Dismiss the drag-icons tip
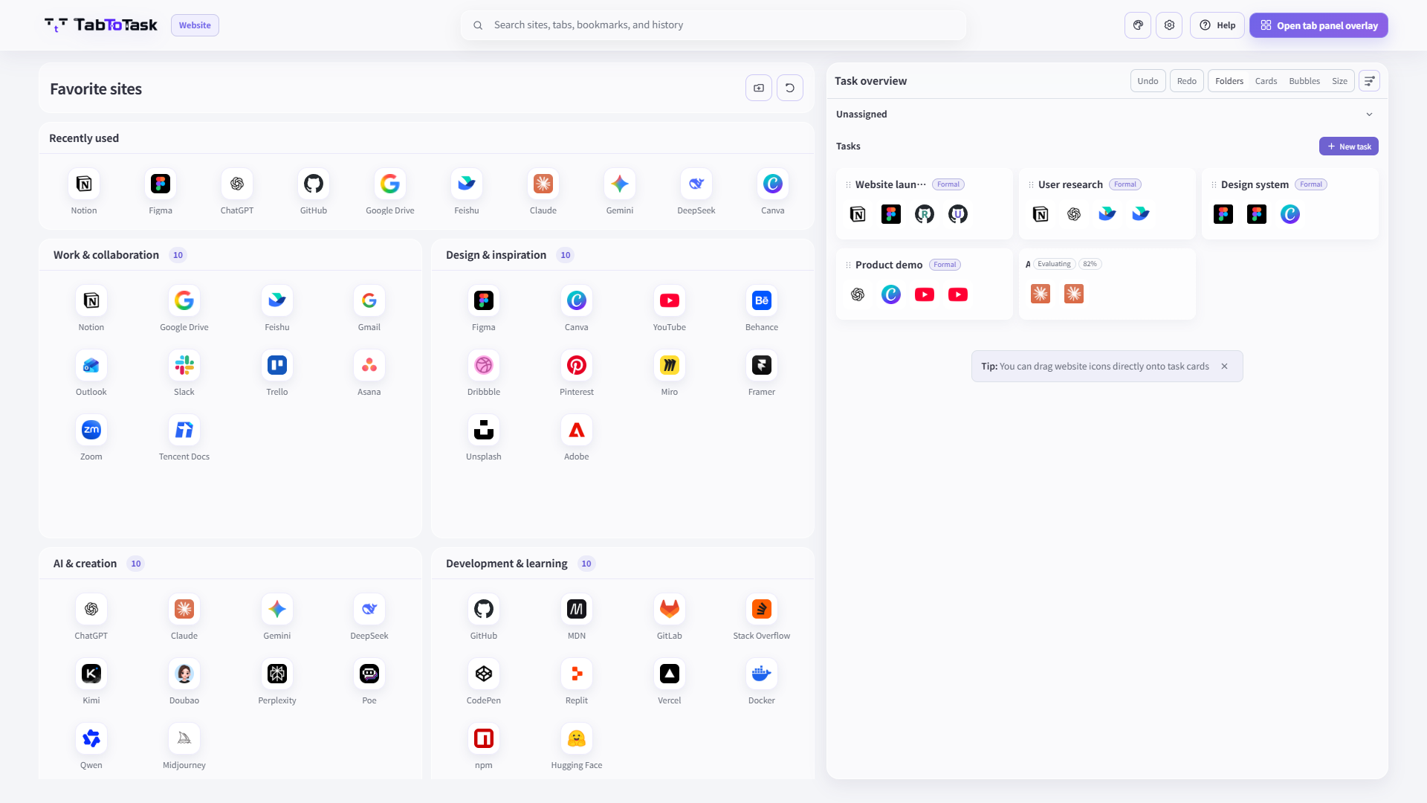 coord(1224,367)
